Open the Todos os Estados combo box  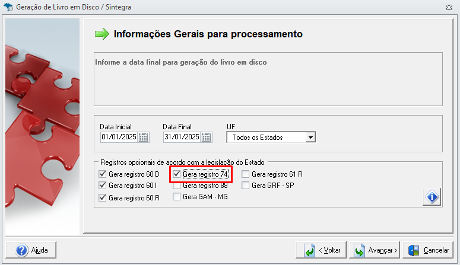[271, 137]
